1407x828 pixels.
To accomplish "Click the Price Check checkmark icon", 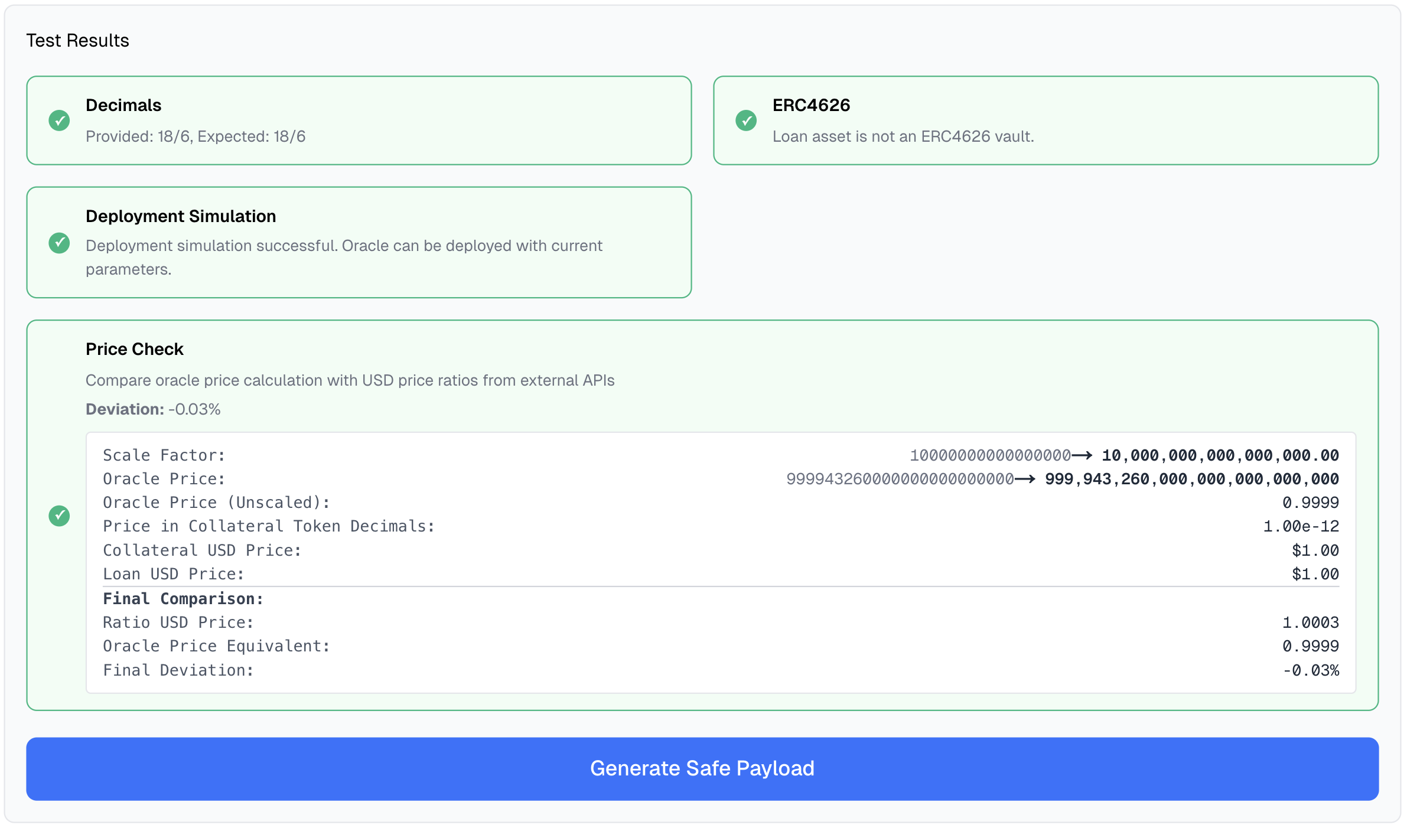I will pyautogui.click(x=59, y=516).
